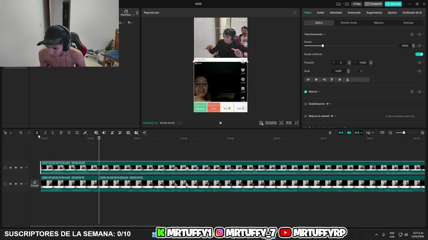The height and width of the screenshot is (240, 428).
Task: Enable the Estabilización checkbox
Action: (306, 104)
